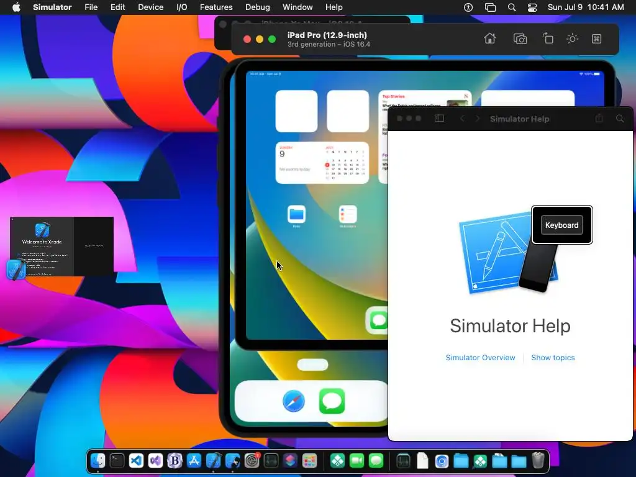636x477 pixels.
Task: Click the Stage Manager windows icon in the menu bar
Action: coord(491,7)
